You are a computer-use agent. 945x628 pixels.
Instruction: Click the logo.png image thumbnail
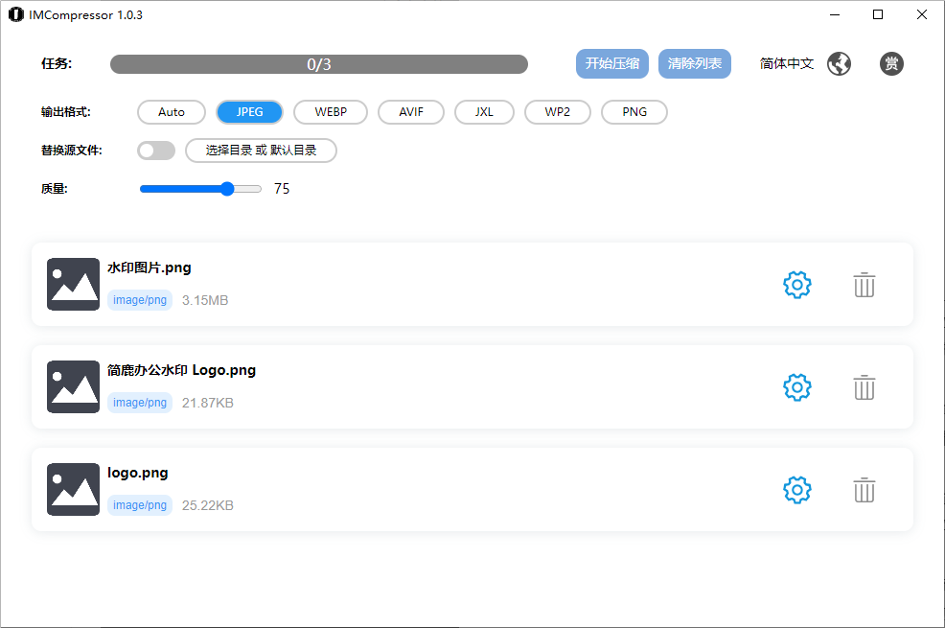tap(73, 489)
